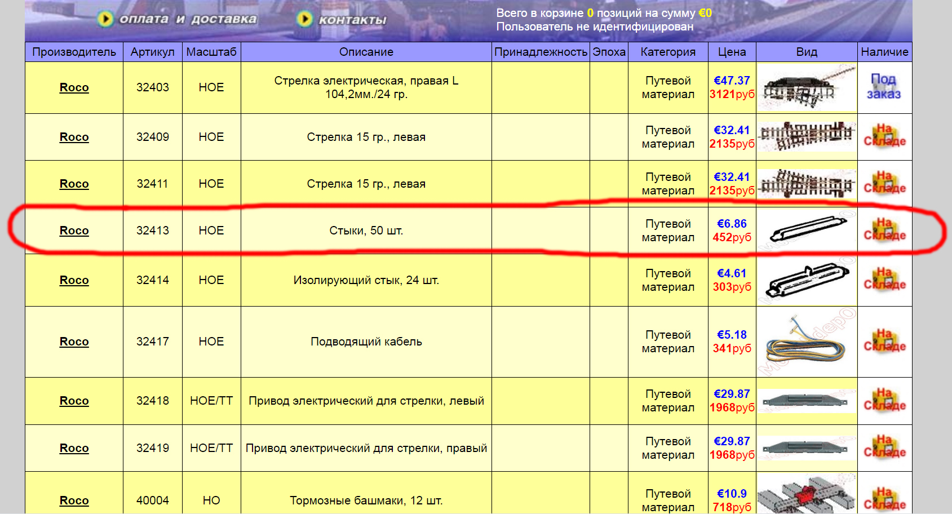This screenshot has height=514, width=952.
Task: Click the Цена column header
Action: pos(732,52)
